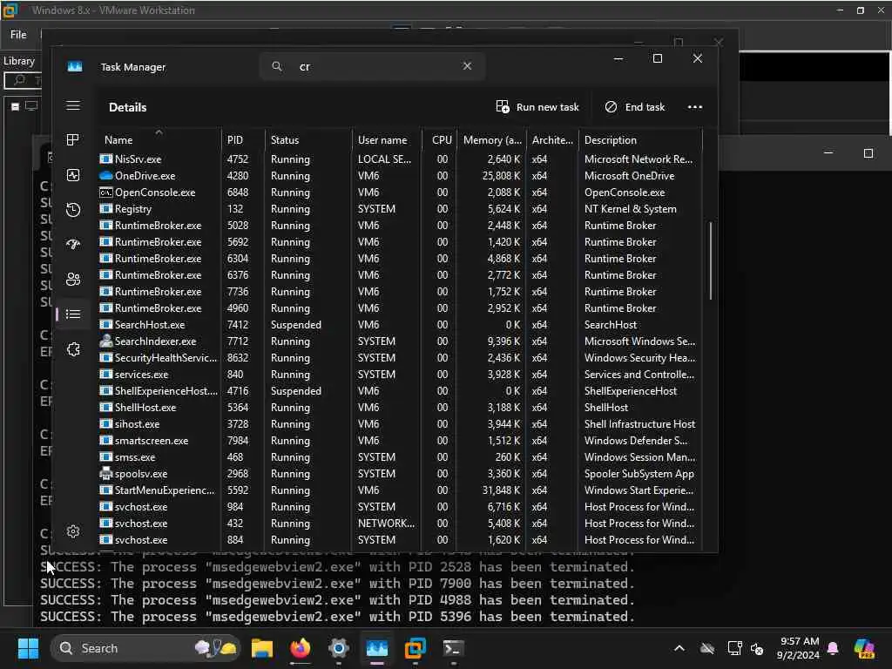Open the Copilot icon in taskbar corner
The height and width of the screenshot is (669, 892).
pyautogui.click(x=865, y=648)
